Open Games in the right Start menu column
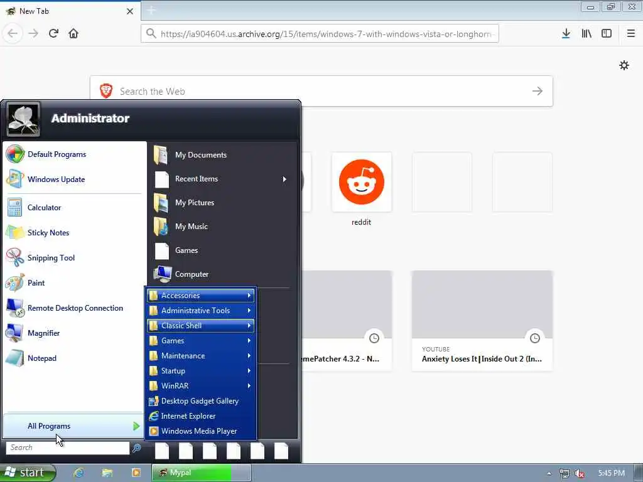The width and height of the screenshot is (643, 482). 222,250
